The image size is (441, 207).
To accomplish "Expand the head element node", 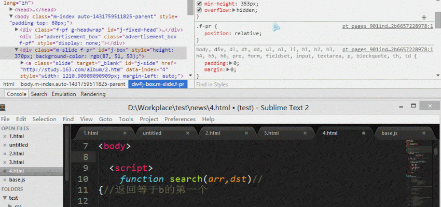I will point(11,9).
